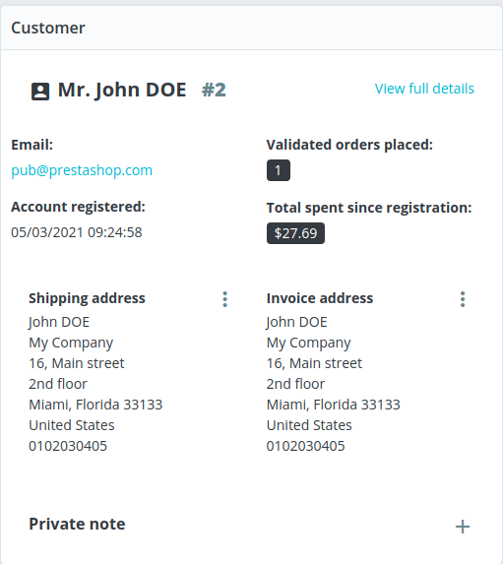The width and height of the screenshot is (503, 564).
Task: Click invoice address phone number 0102030405
Action: pos(306,446)
